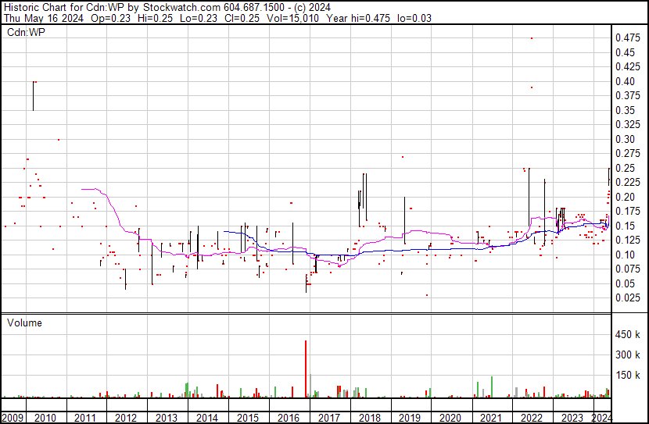Click the 'Lo=0.23' low value

[199, 19]
